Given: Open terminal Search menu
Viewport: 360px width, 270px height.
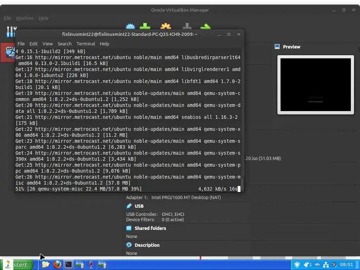Looking at the screenshot, I should tap(65, 44).
